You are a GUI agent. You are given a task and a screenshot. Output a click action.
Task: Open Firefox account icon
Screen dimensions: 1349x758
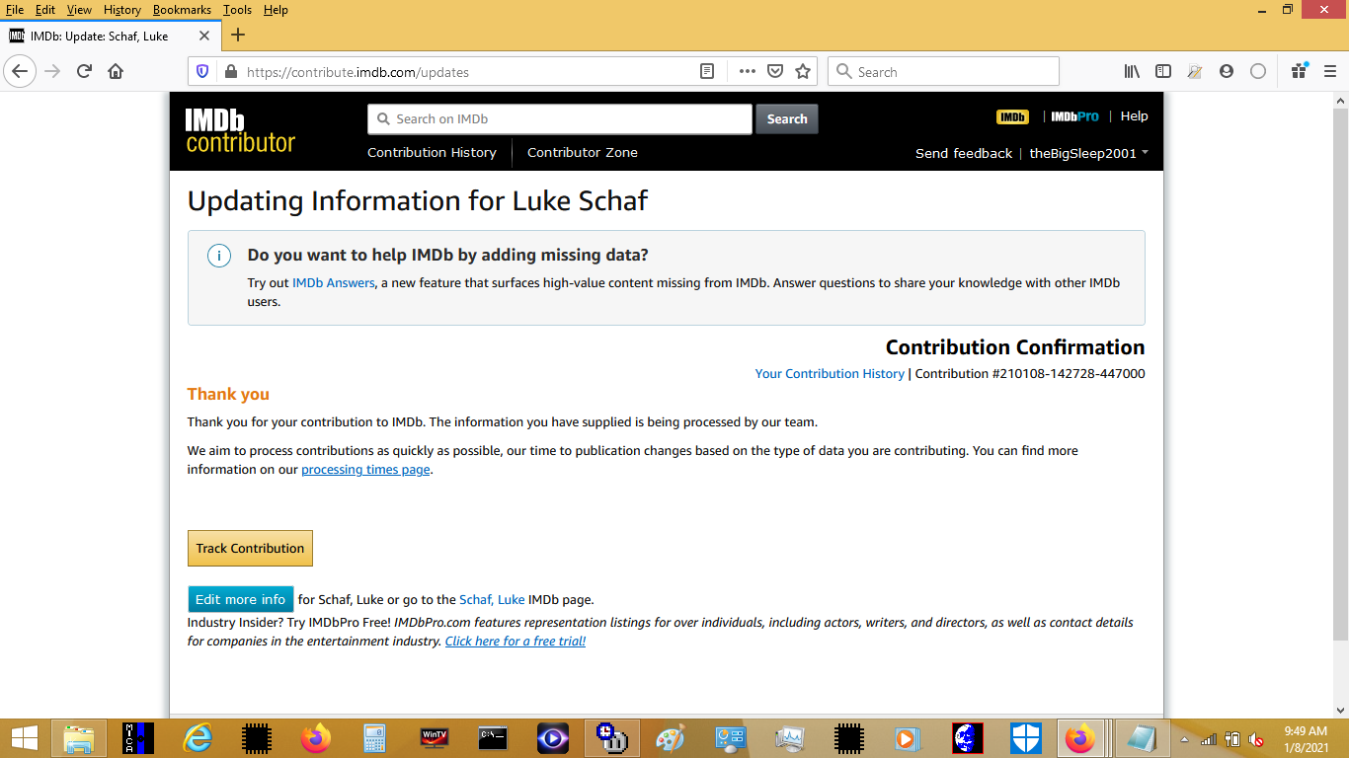pyautogui.click(x=1227, y=71)
